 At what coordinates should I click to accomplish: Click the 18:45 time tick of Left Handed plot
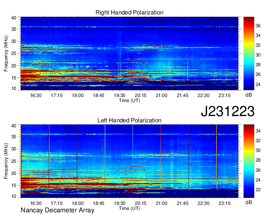pyautogui.click(x=99, y=203)
